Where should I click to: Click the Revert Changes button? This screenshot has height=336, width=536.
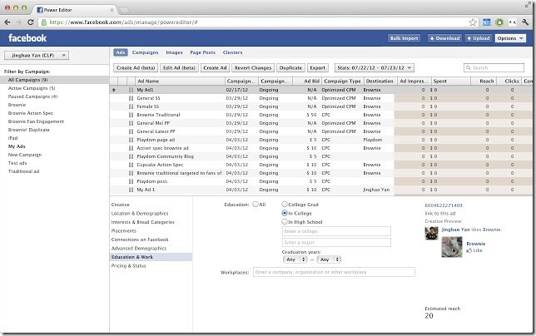(x=253, y=67)
